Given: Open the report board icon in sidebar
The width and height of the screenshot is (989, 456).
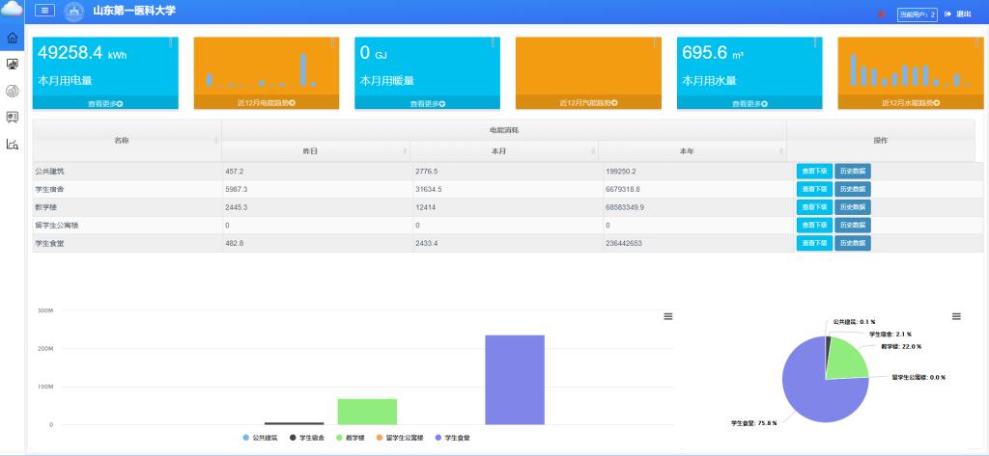Looking at the screenshot, I should click(13, 117).
